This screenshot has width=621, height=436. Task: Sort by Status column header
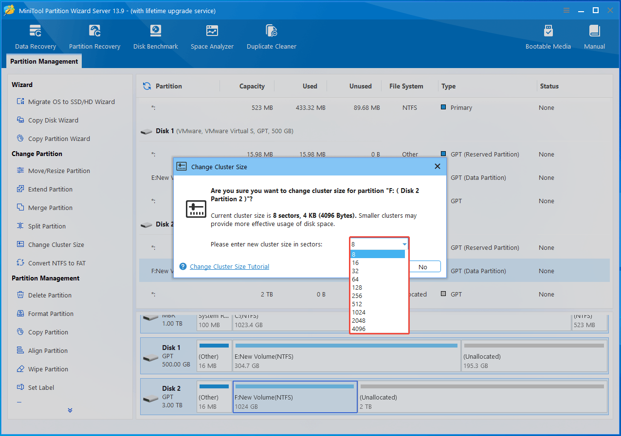click(x=549, y=86)
